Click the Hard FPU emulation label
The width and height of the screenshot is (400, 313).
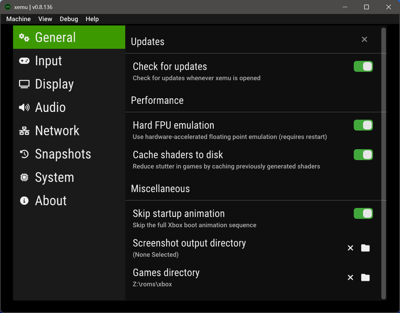[173, 125]
